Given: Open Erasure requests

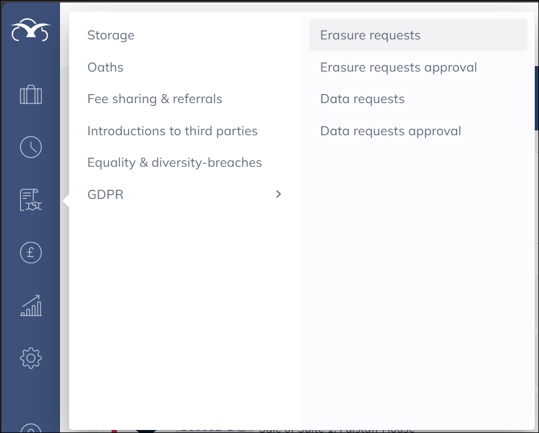Looking at the screenshot, I should click(370, 35).
